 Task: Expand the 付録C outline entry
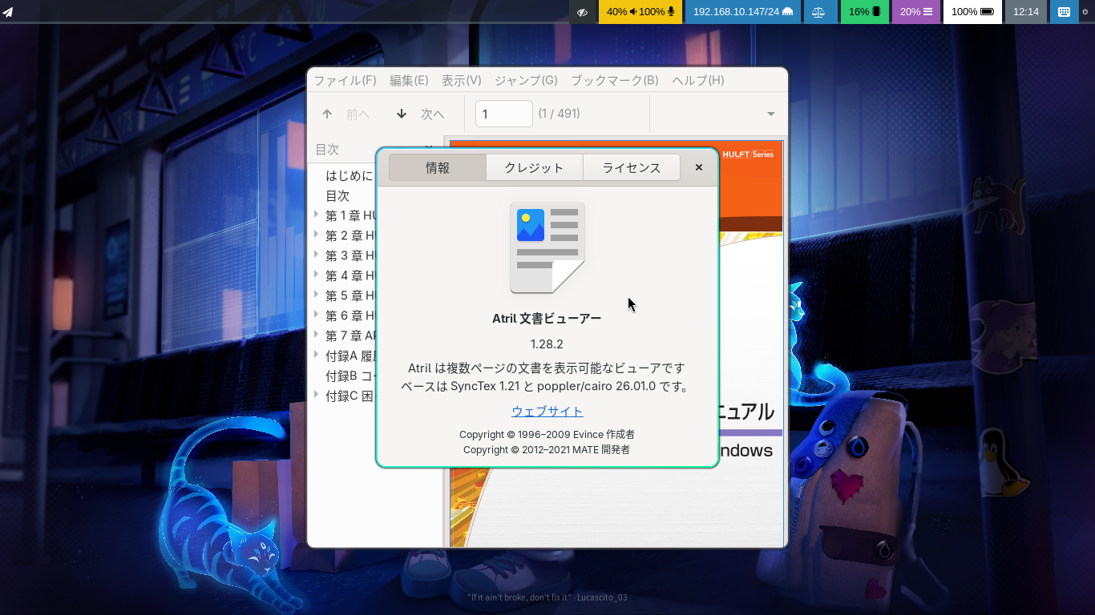pos(317,396)
